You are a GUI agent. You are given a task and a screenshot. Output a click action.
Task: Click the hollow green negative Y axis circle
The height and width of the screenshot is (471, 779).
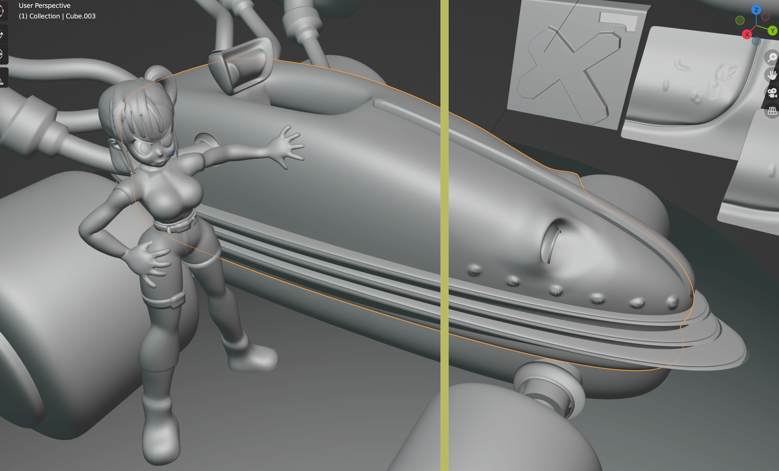pyautogui.click(x=740, y=20)
